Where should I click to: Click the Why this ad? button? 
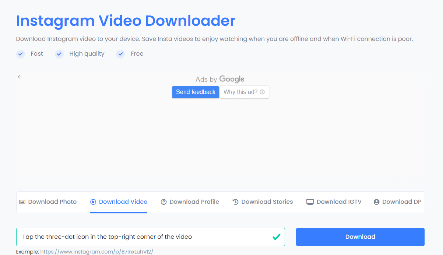[244, 92]
